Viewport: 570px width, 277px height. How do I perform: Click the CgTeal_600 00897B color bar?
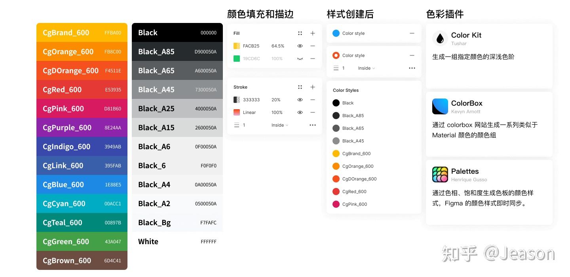tap(82, 222)
